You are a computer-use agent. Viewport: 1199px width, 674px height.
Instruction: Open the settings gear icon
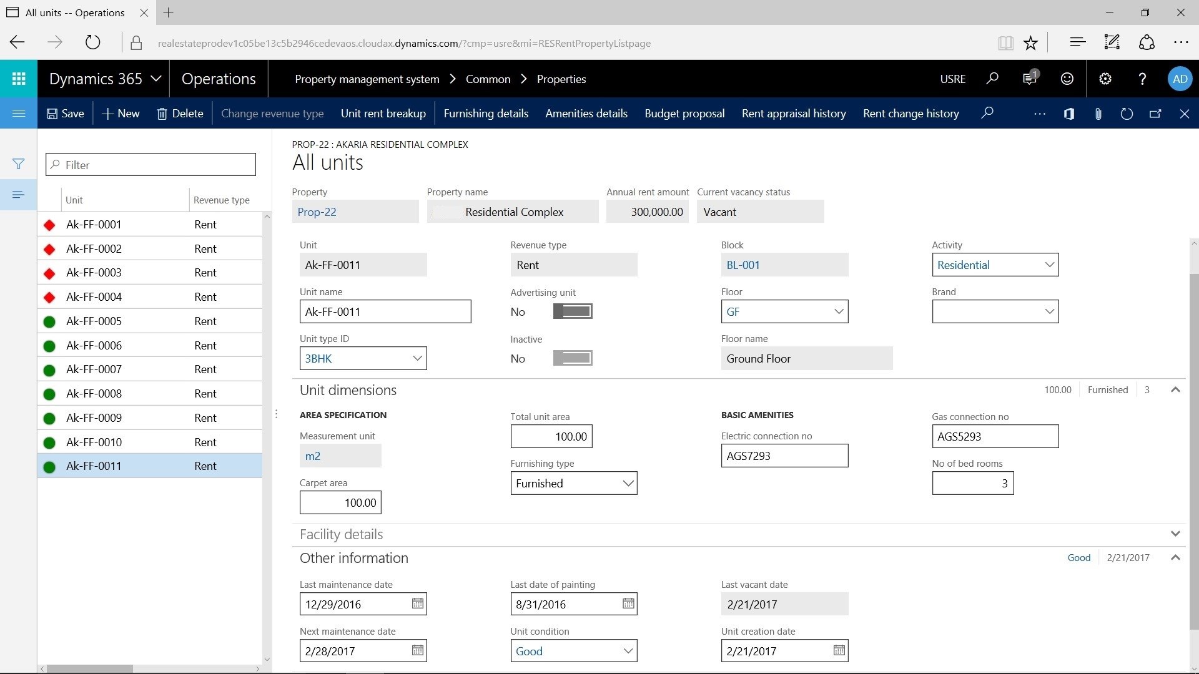1105,79
